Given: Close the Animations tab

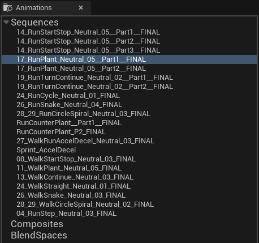Looking at the screenshot, I should pos(81,8).
